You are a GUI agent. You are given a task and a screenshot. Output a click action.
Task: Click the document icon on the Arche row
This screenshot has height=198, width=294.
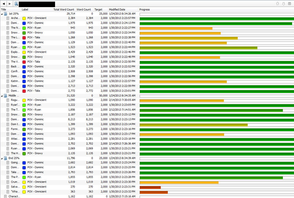(x=7, y=18)
